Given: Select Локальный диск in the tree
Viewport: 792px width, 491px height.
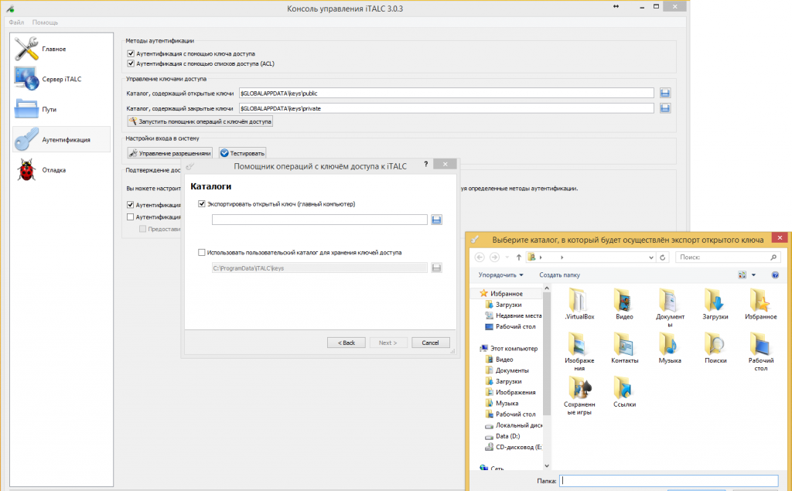Looking at the screenshot, I should point(514,425).
